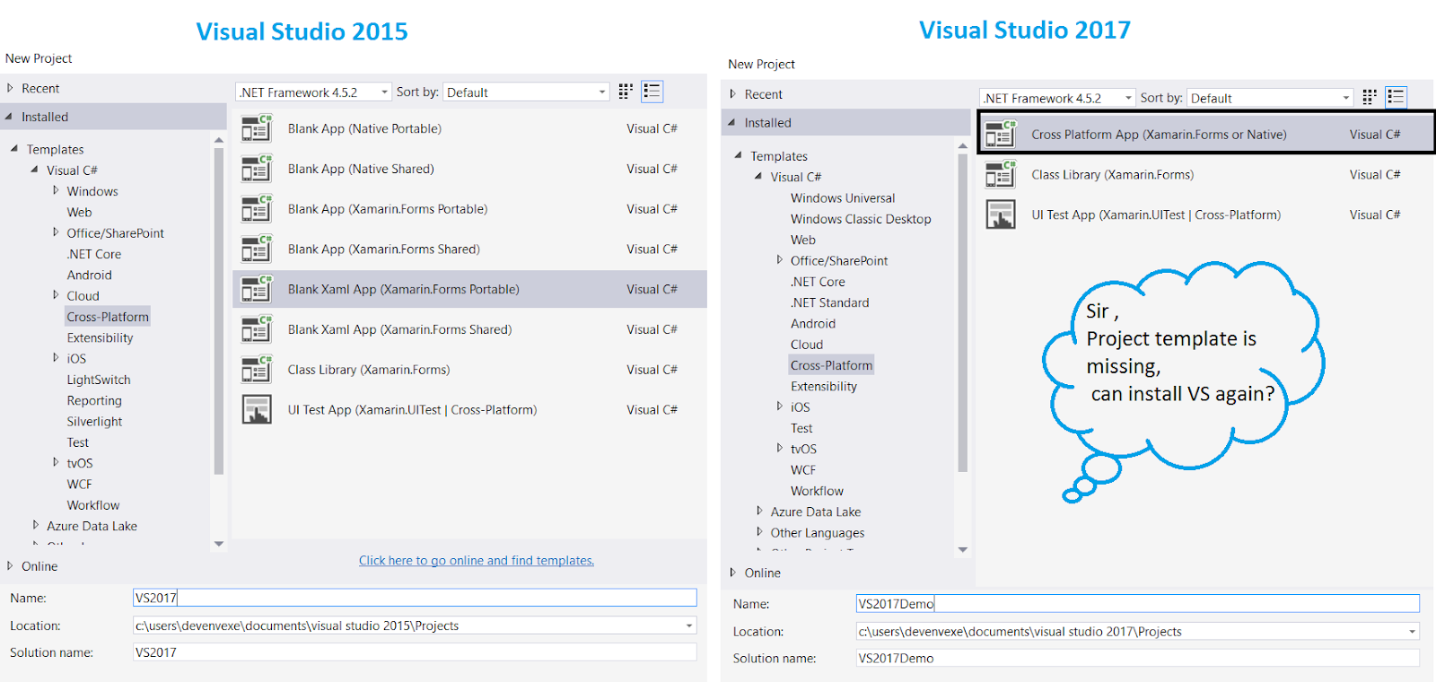Click Blank App (Xamarin.Forms Portable) template icon
The image size is (1436, 682).
pyautogui.click(x=257, y=209)
